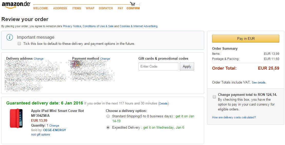
Task: Focus the Enter Code input field
Action: click(158, 67)
